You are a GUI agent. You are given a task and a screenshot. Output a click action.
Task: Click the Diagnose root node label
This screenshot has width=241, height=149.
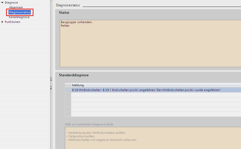[x=11, y=3]
